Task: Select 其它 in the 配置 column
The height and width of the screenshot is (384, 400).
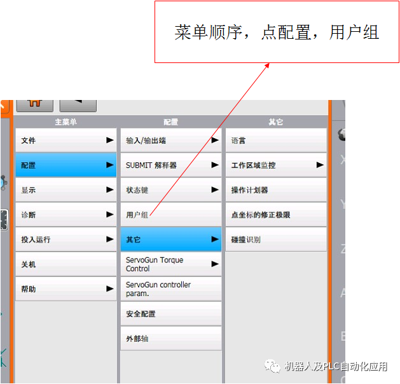Action: pyautogui.click(x=171, y=239)
